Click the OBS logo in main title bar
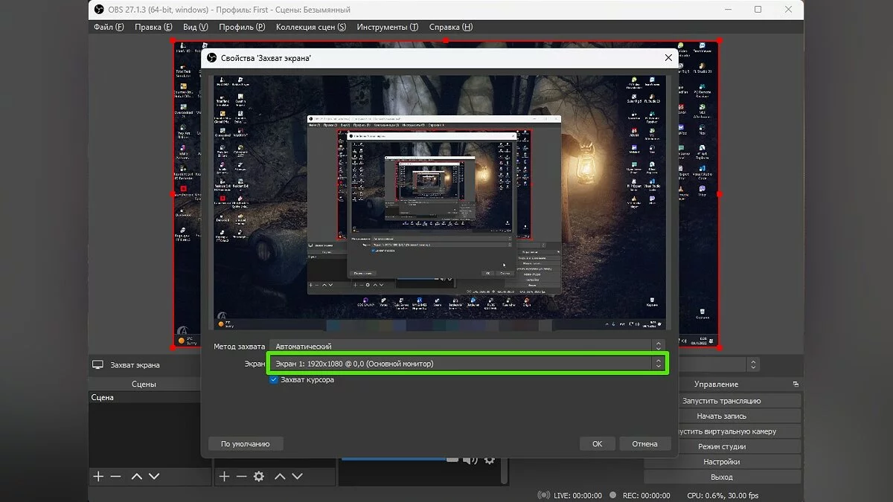 click(x=100, y=10)
